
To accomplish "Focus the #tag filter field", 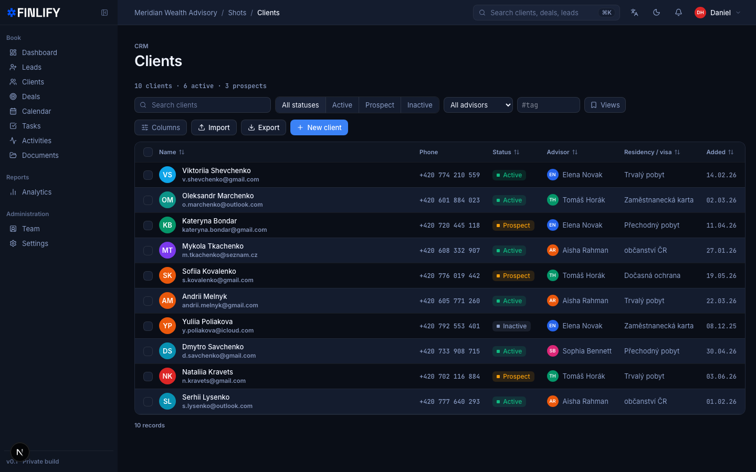I will tap(549, 105).
